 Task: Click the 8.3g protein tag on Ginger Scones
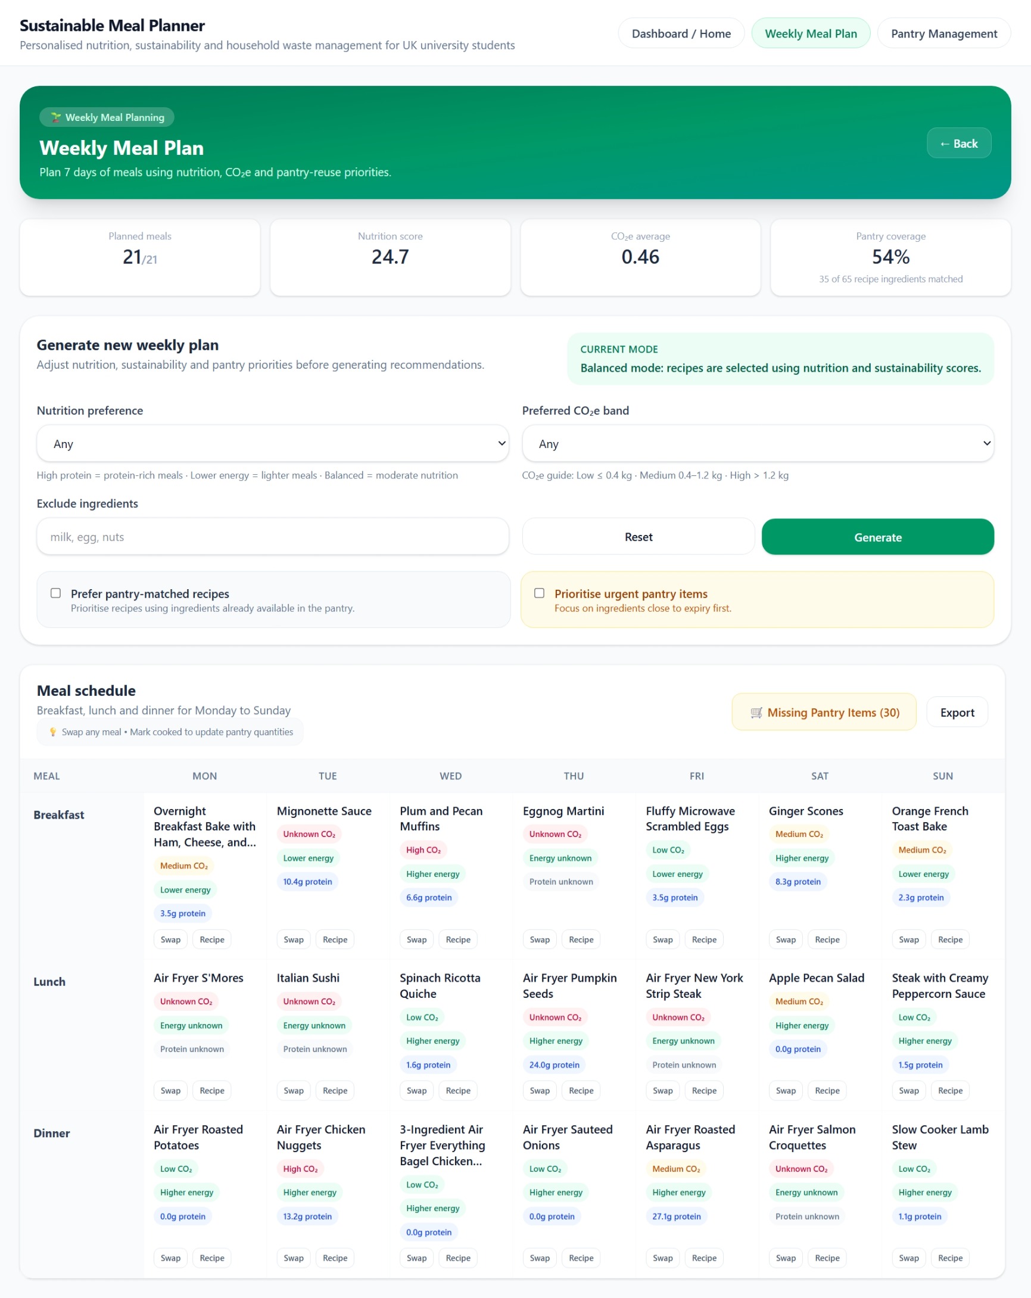pyautogui.click(x=798, y=882)
